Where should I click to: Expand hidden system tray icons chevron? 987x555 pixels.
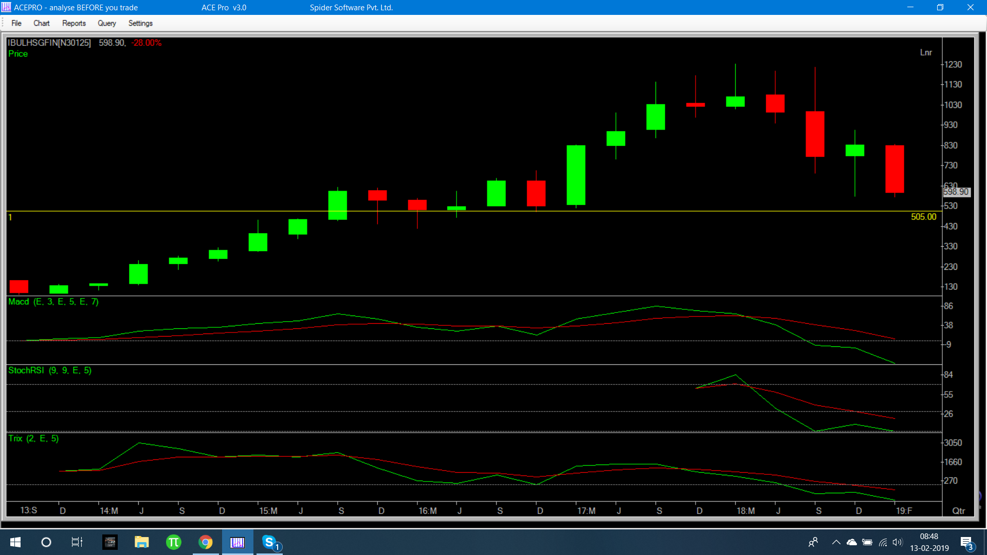click(836, 542)
